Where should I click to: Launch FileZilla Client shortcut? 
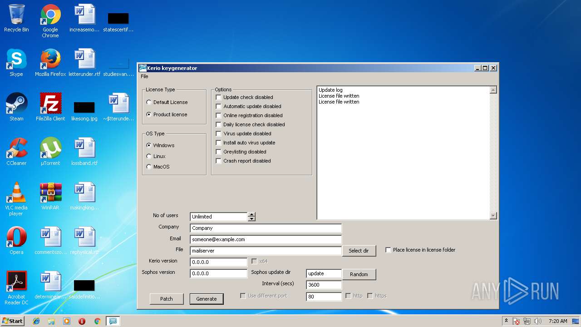click(50, 107)
